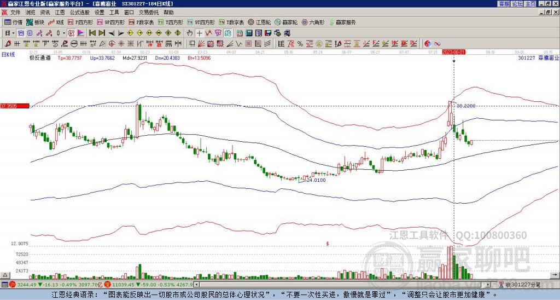560x300 pixels.
Task: Toggle the 权 adjusted-price button
Action: [x=71, y=33]
